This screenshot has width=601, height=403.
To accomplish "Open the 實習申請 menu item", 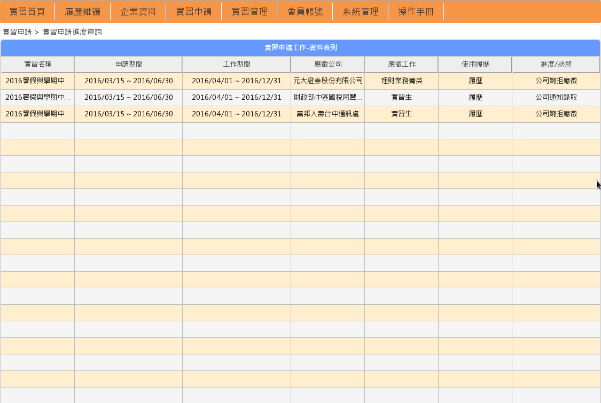I will click(x=194, y=12).
